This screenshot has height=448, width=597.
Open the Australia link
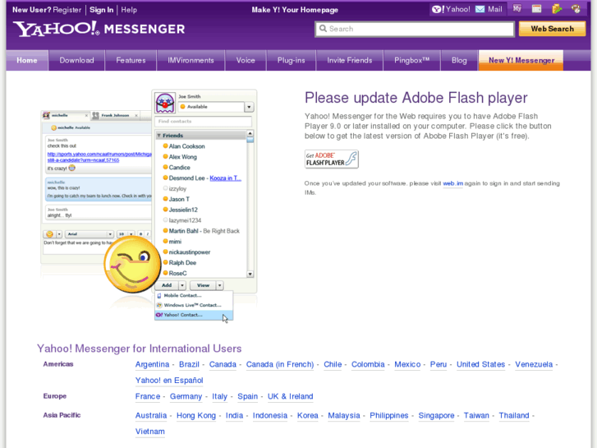coord(151,416)
